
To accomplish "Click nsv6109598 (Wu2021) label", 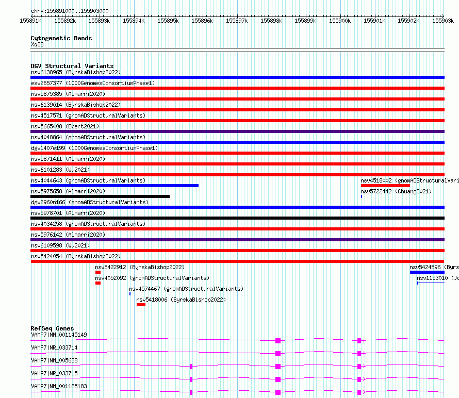I will 60,245.
